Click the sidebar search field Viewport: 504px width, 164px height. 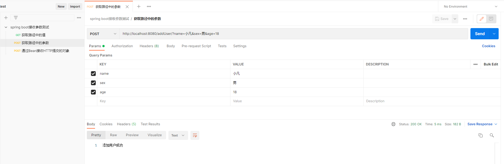(x=42, y=18)
